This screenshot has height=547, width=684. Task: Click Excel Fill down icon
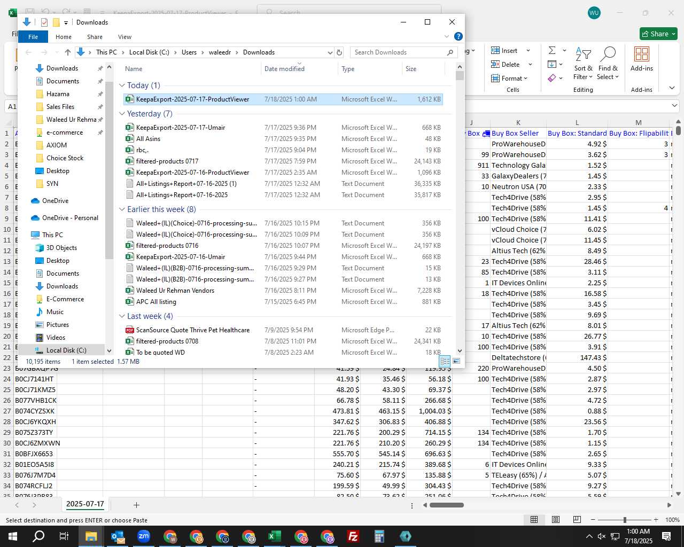[x=552, y=64]
